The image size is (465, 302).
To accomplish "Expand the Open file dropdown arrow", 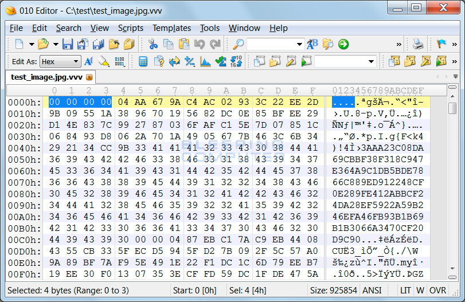I will click(56, 45).
